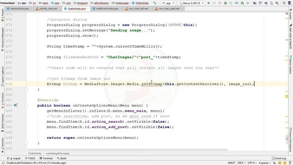Click the '4 spaces' indent indicator
Image resolution: width=293 pixels, height=165 pixels.
pos(265,163)
